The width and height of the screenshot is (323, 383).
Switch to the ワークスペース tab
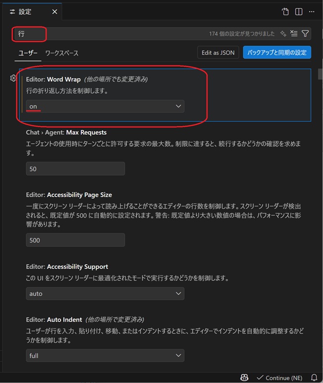tap(62, 53)
